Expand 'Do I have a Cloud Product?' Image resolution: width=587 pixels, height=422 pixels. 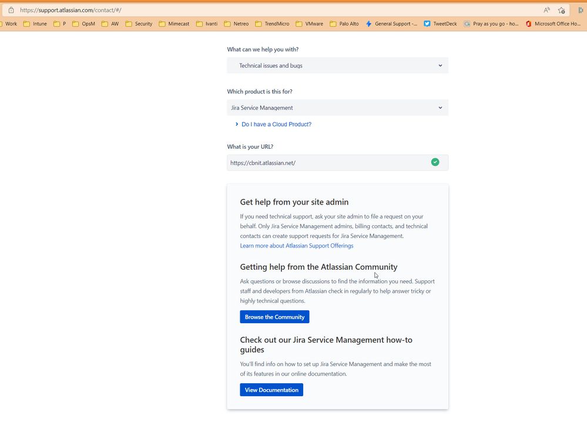click(273, 125)
